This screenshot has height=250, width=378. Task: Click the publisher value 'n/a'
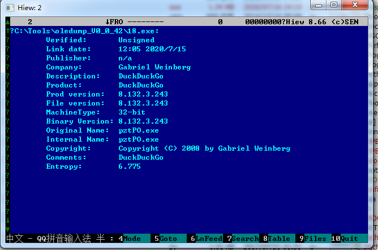click(x=125, y=58)
